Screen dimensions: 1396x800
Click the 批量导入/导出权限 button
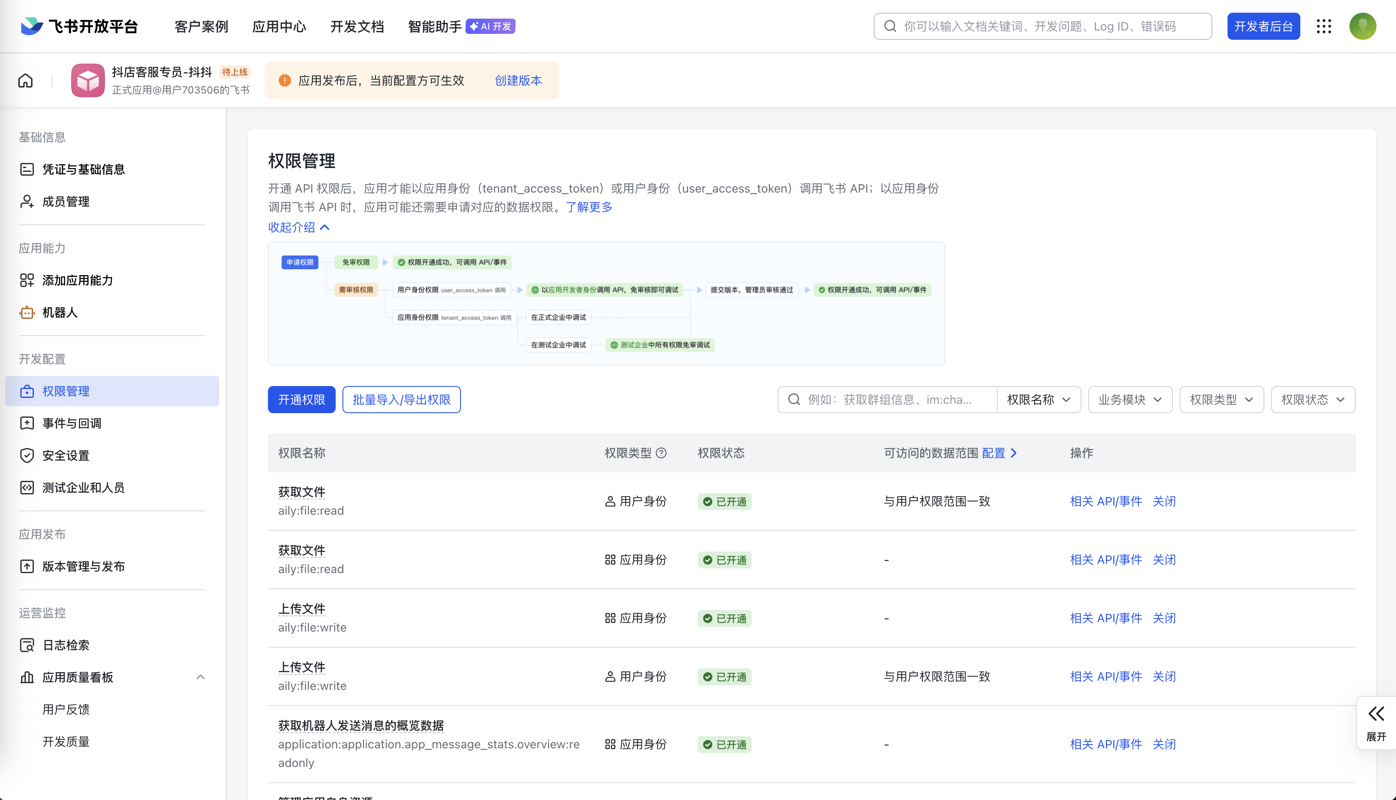pos(401,400)
